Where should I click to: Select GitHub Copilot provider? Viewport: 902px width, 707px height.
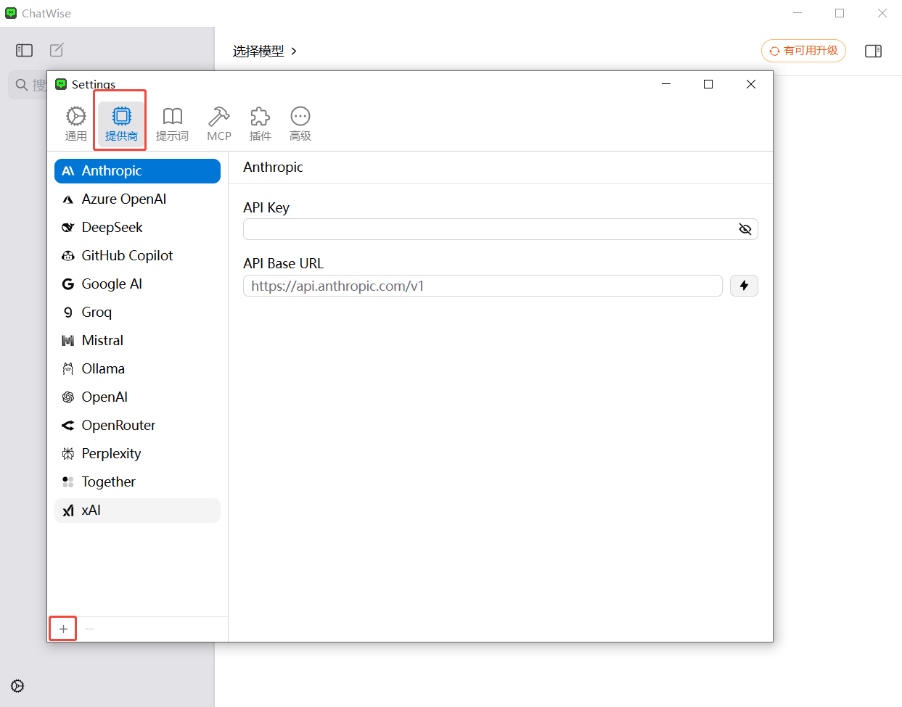[x=137, y=256]
